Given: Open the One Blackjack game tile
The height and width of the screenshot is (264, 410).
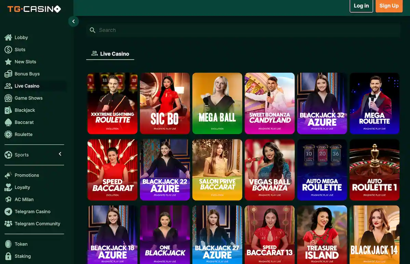Looking at the screenshot, I should coord(165,235).
